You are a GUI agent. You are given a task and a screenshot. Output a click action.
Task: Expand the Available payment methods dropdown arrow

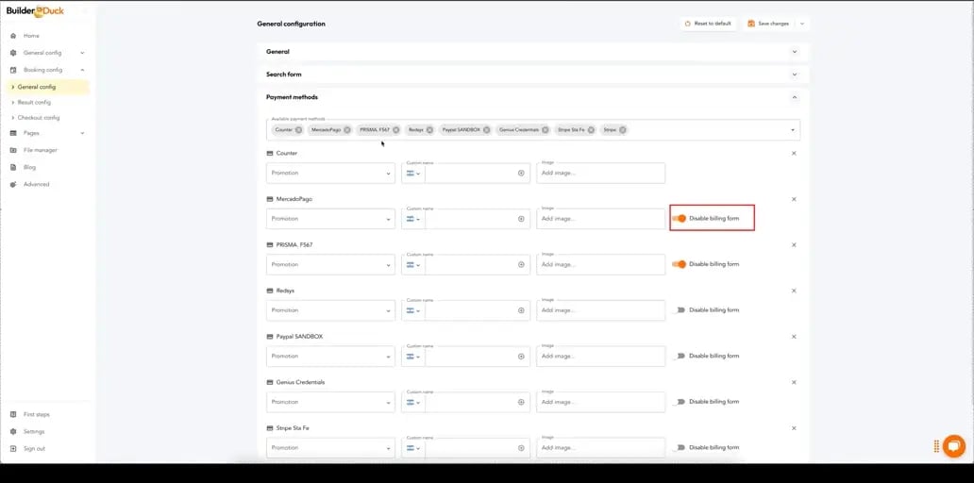(x=793, y=130)
